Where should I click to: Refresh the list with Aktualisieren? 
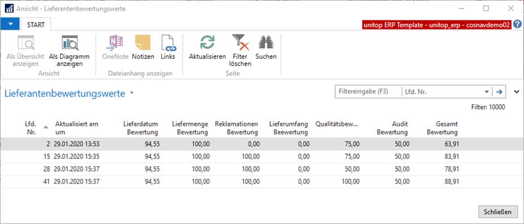click(207, 48)
